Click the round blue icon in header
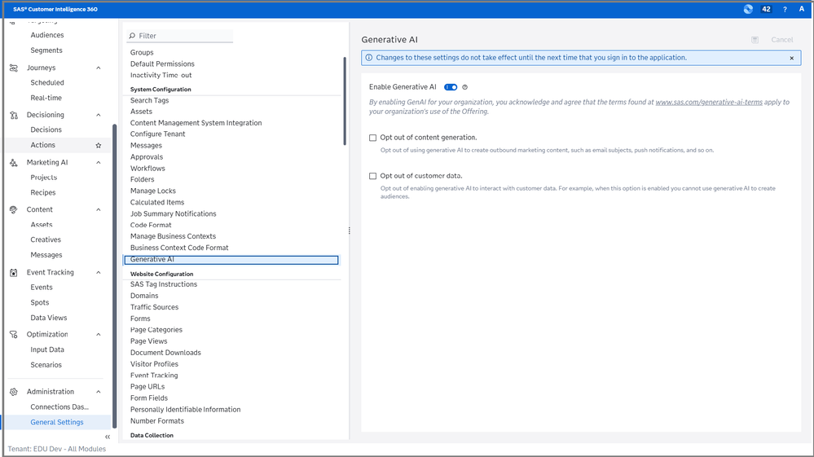The width and height of the screenshot is (814, 457). [x=748, y=9]
